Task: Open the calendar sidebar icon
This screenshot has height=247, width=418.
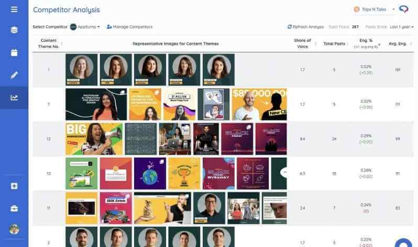Action: [14, 52]
